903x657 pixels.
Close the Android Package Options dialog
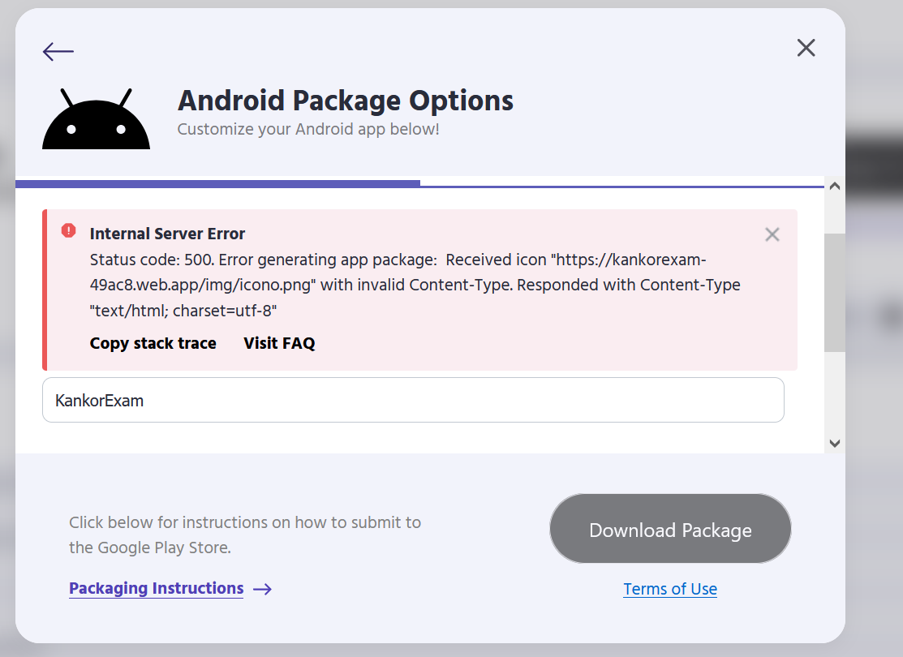[x=806, y=48]
